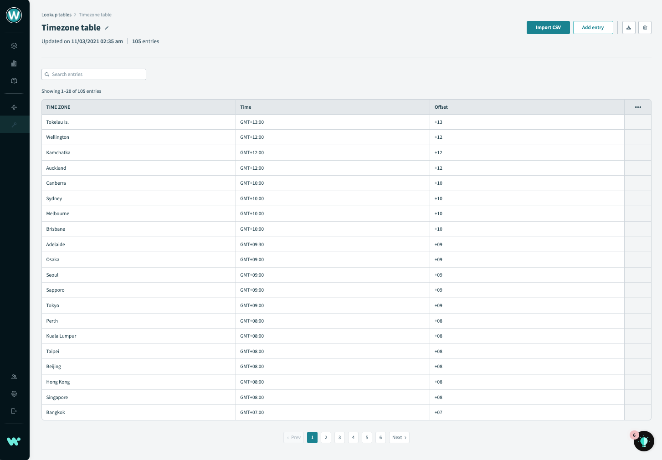Edit table name with pencil icon
Image resolution: width=662 pixels, height=460 pixels.
coord(107,28)
